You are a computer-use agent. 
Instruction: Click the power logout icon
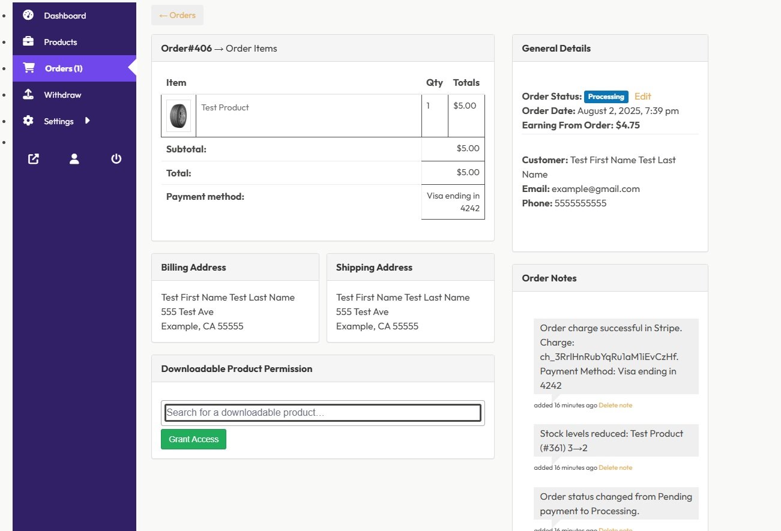pos(116,159)
